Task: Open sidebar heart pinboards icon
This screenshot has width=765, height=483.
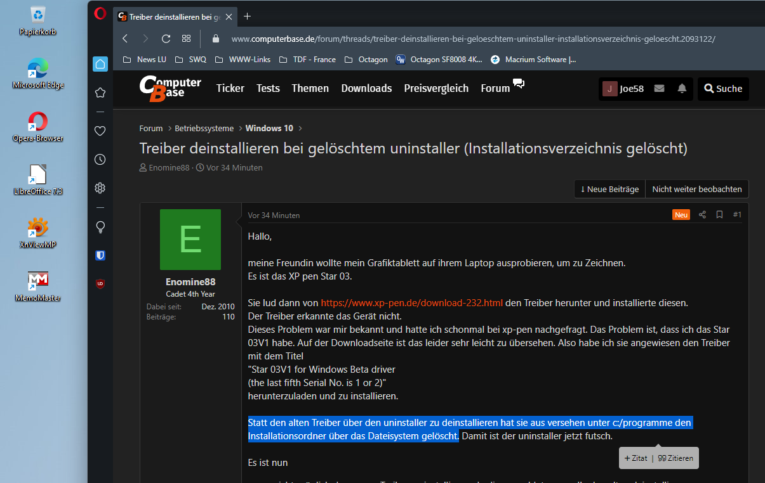Action: click(x=100, y=131)
